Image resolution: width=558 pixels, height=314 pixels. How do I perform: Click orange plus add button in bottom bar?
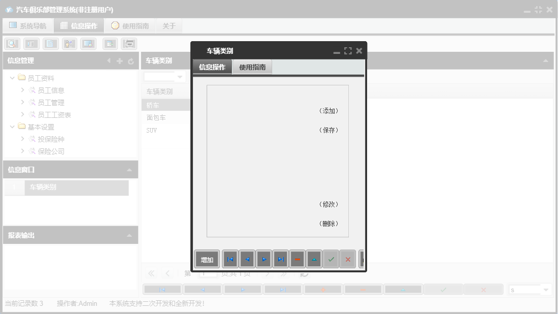point(323,290)
